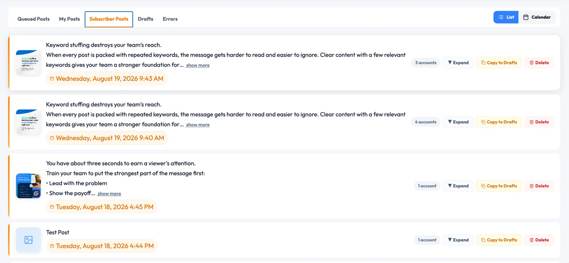Click date Wednesday, August 19, 2026 9:43 AM
Image resolution: width=569 pixels, height=263 pixels.
point(107,79)
